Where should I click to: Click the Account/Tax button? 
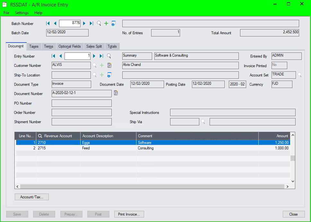coord(31,197)
